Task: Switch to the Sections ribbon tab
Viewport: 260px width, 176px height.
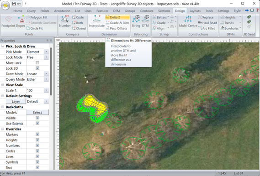Action: click(x=164, y=11)
